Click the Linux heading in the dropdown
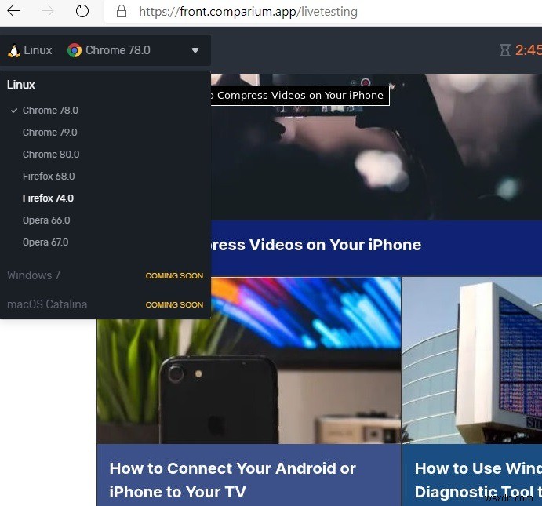The width and height of the screenshot is (542, 506). pos(20,85)
